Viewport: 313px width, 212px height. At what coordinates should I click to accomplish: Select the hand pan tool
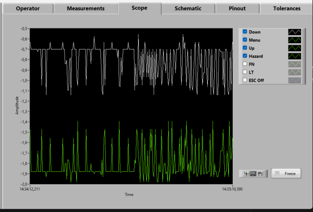point(260,174)
